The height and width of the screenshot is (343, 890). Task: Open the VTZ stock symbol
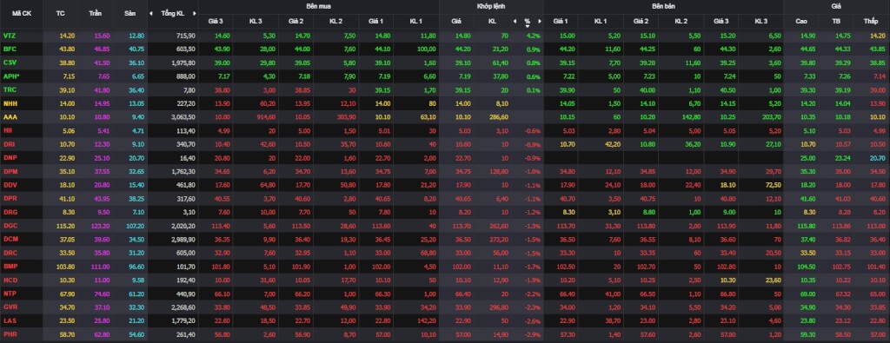pos(10,35)
